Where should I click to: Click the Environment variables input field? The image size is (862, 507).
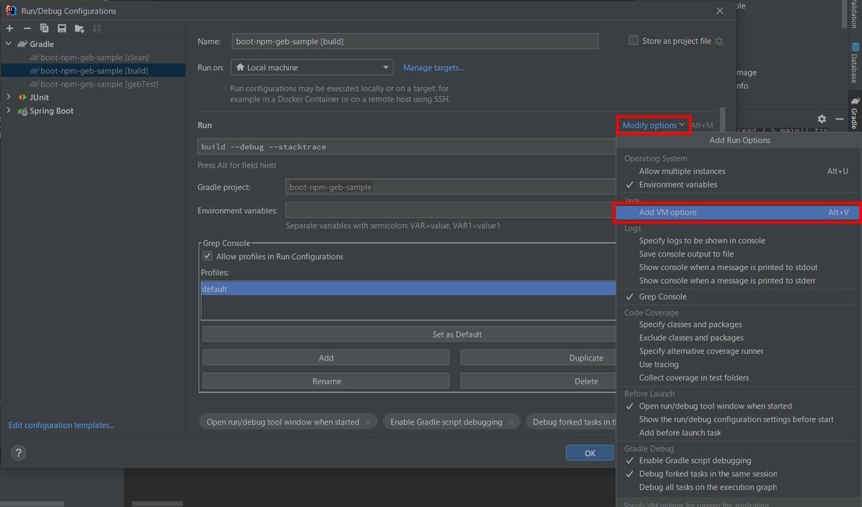(x=451, y=210)
